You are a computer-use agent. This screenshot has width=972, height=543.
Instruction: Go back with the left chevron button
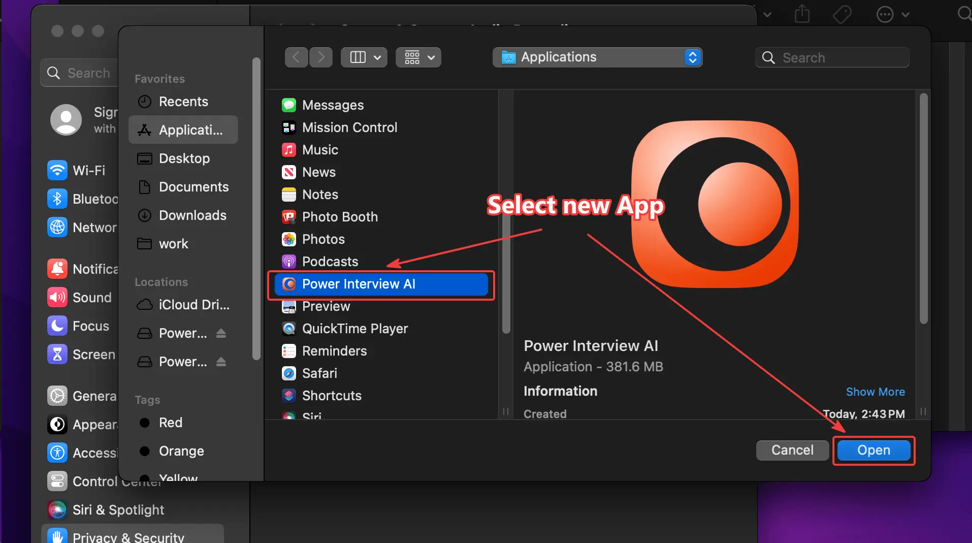297,57
